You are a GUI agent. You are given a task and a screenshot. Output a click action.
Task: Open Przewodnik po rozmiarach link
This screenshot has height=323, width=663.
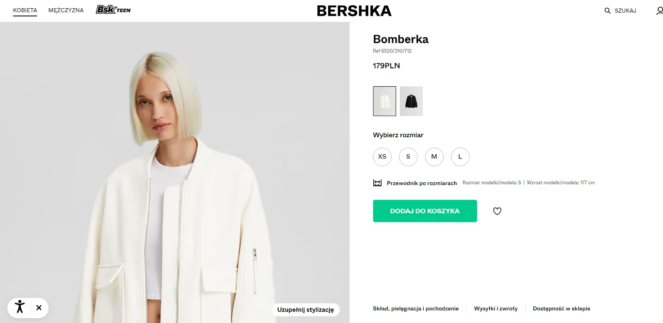coord(421,183)
